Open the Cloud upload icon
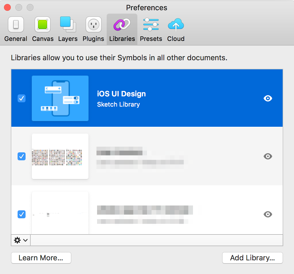 click(176, 25)
